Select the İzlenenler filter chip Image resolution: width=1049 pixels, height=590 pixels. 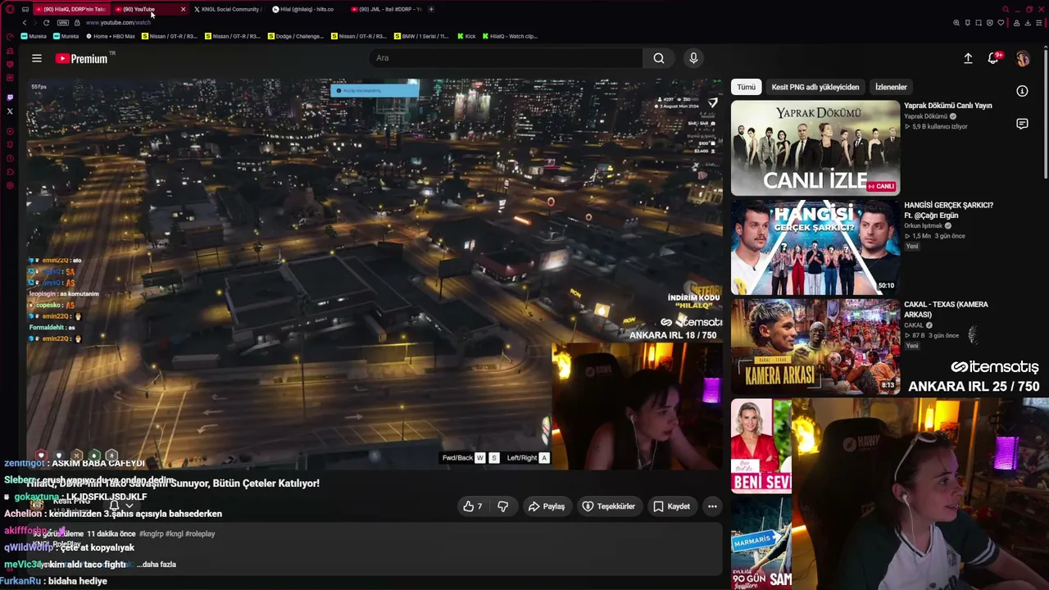(x=891, y=87)
